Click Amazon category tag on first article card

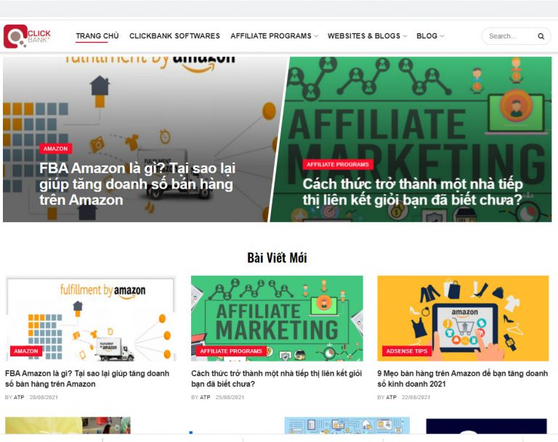(26, 351)
